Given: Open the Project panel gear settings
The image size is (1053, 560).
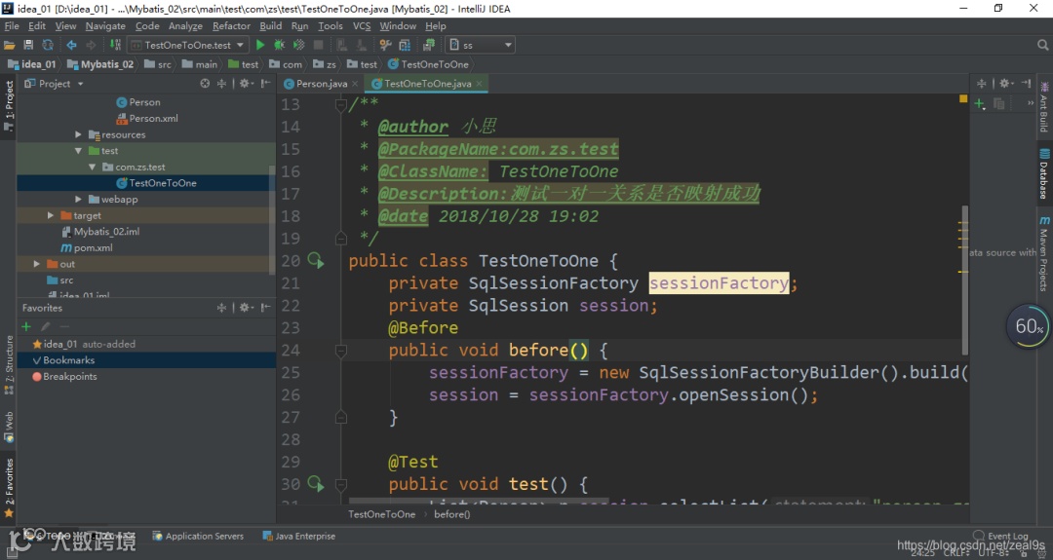Looking at the screenshot, I should coord(246,84).
